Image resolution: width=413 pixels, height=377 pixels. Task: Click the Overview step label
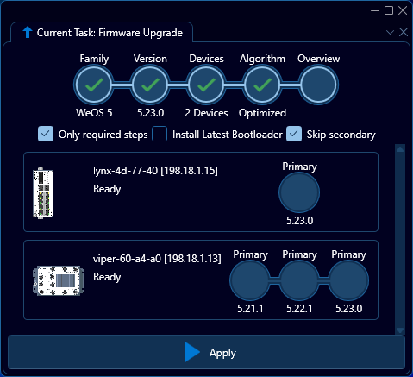coord(318,59)
